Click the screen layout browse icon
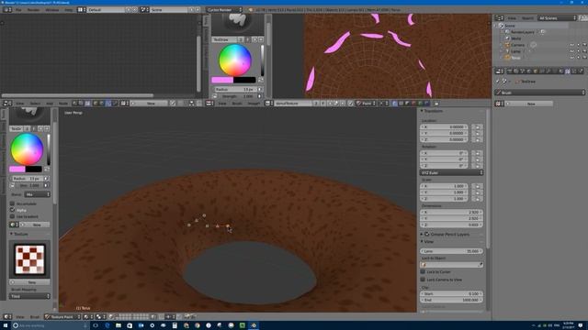Viewport: 588px width, 330px height. [82, 10]
